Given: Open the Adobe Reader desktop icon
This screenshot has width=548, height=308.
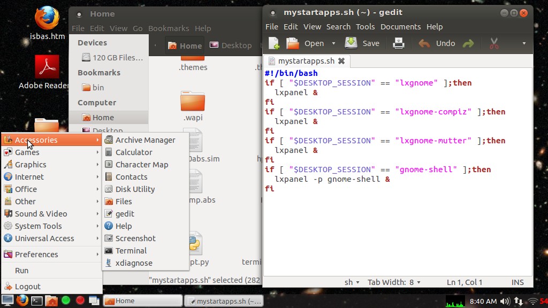Looking at the screenshot, I should click(47, 72).
